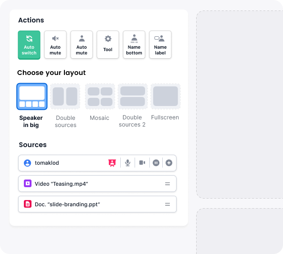Choose the Double sources 2 layout
The width and height of the screenshot is (283, 254).
[133, 96]
